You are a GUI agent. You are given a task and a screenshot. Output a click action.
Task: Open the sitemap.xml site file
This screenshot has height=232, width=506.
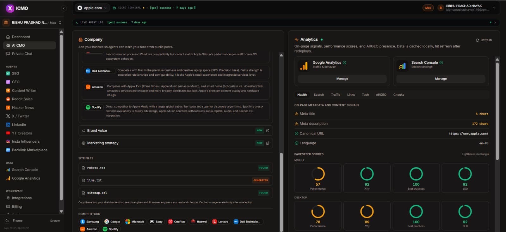pyautogui.click(x=176, y=193)
